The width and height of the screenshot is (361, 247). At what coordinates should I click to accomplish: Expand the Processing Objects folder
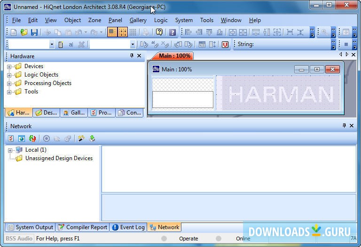[9, 84]
